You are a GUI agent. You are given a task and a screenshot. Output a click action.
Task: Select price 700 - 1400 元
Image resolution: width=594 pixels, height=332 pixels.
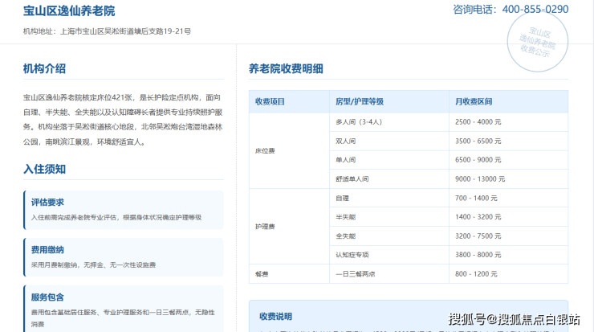476,198
